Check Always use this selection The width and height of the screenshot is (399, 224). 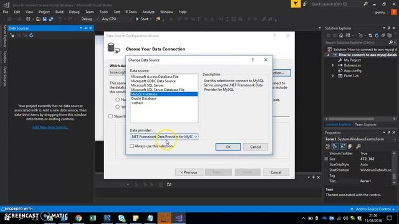pyautogui.click(x=132, y=146)
